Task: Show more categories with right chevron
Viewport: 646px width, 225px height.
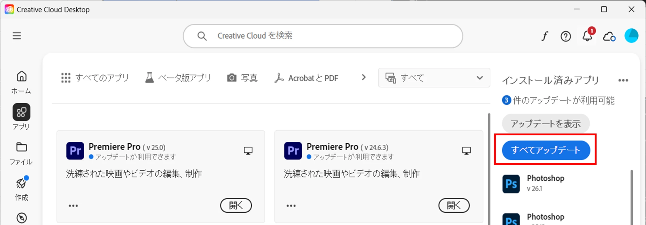Action: click(364, 78)
